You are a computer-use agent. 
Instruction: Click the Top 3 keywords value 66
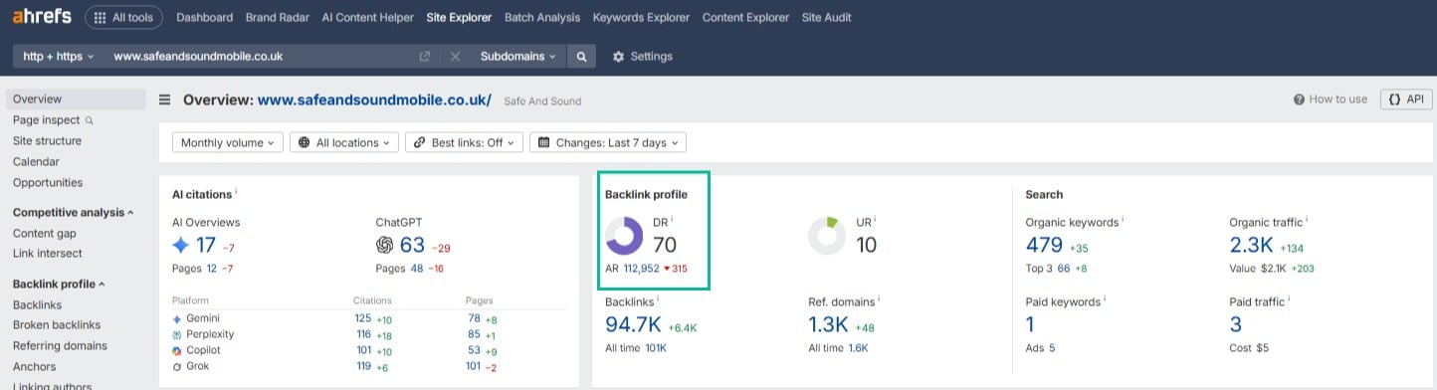[1063, 269]
